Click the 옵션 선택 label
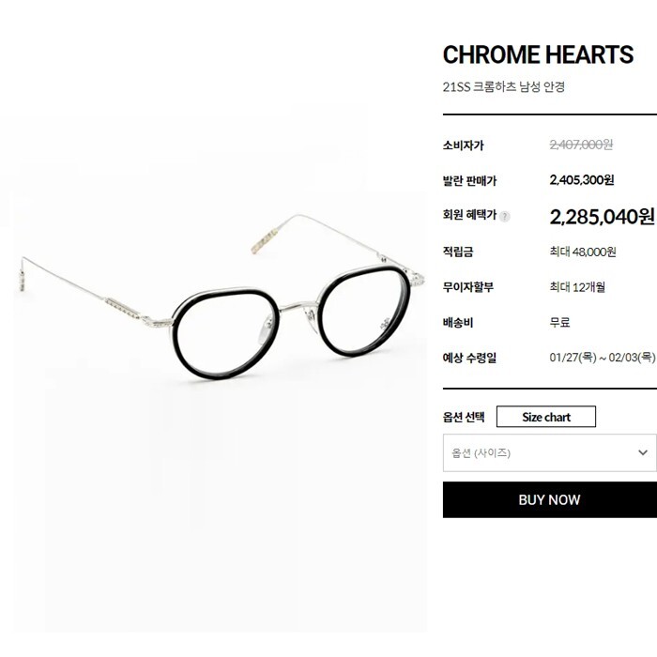The height and width of the screenshot is (657, 657). coord(464,417)
